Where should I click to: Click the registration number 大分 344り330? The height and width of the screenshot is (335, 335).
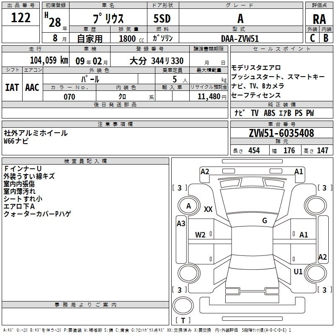click(156, 61)
